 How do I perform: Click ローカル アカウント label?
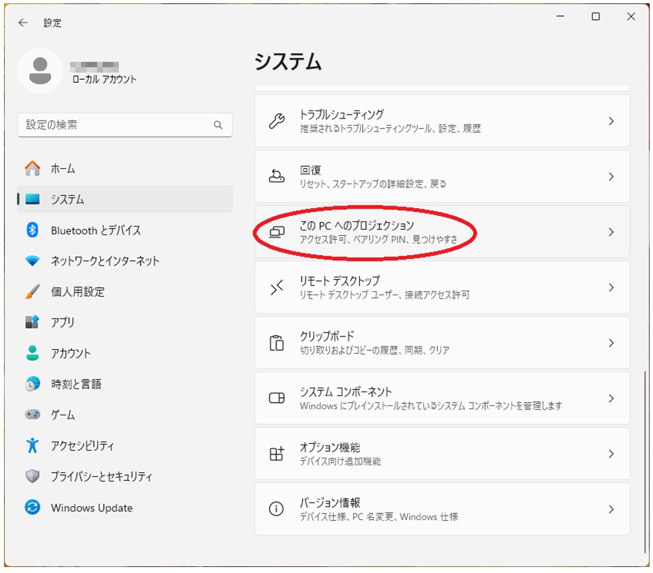[104, 79]
